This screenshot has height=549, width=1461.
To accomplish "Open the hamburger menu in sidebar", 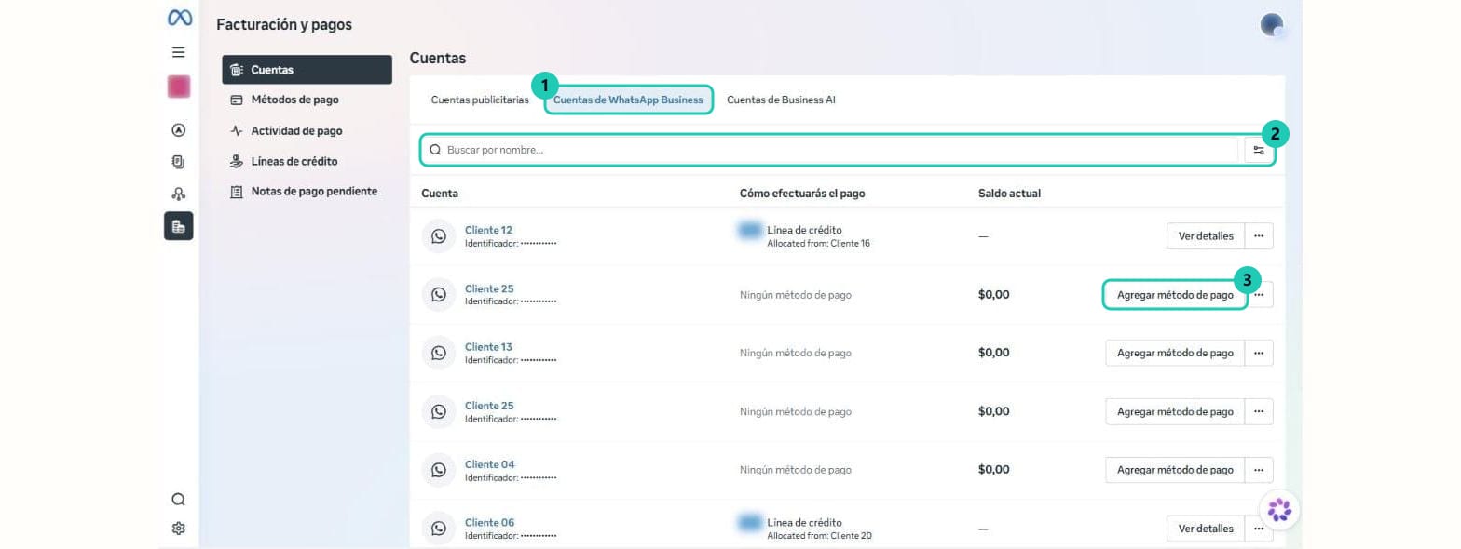I will 179,53.
